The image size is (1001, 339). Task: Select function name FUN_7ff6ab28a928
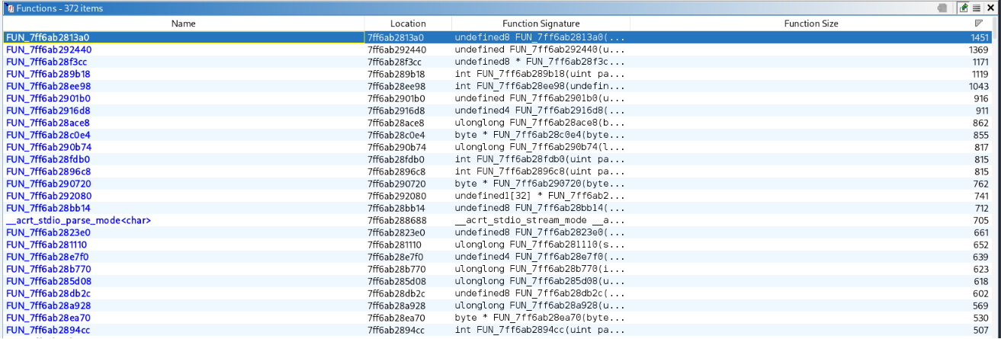[48, 305]
